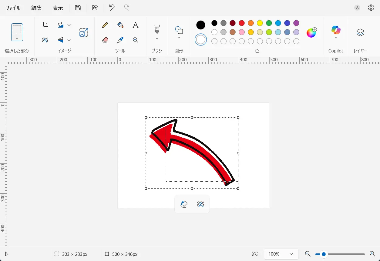The width and height of the screenshot is (380, 261).
Task: Select the rectangular selection tool
Action: coord(17,29)
